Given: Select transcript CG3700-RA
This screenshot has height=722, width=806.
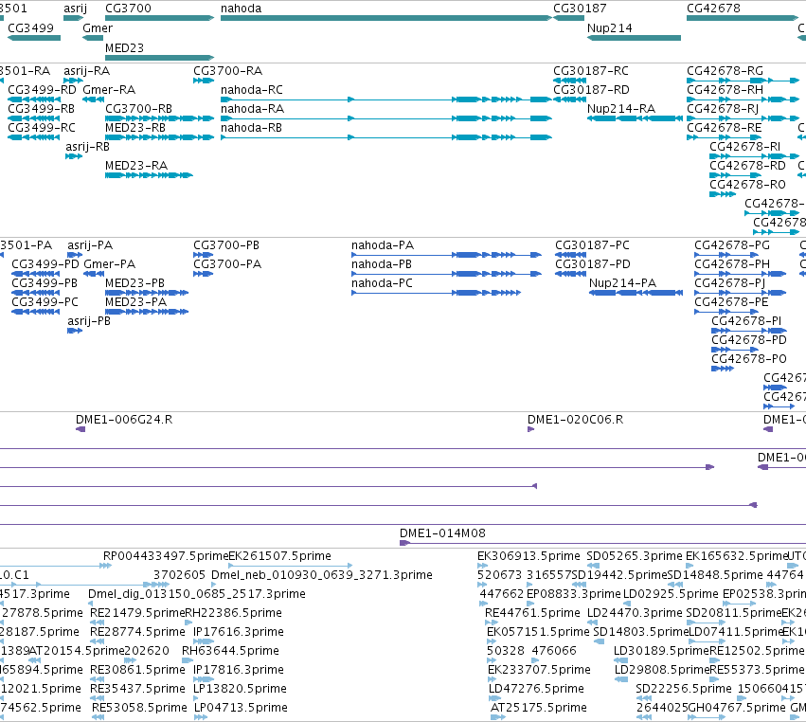Looking at the screenshot, I should (204, 81).
